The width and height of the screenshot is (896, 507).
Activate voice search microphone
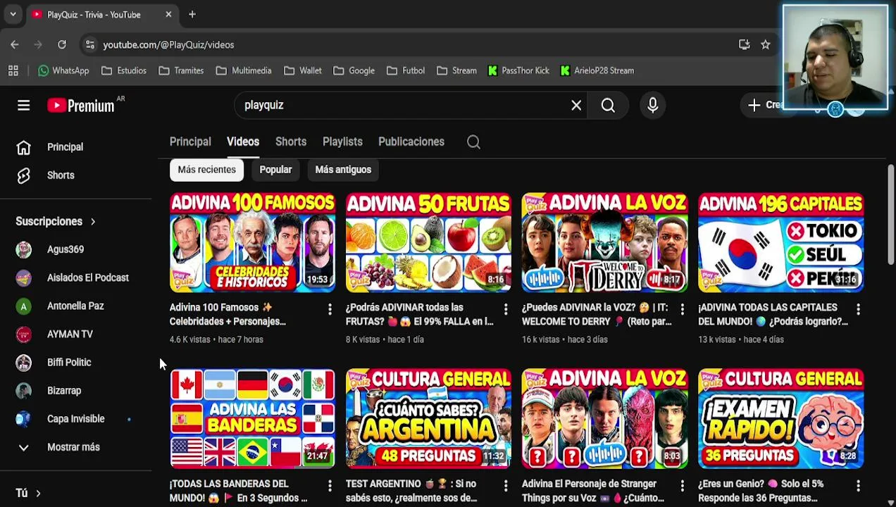[652, 105]
